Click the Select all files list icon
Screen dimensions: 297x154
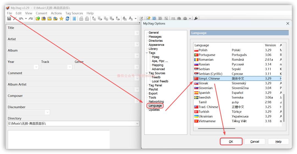pyautogui.click(x=74, y=19)
